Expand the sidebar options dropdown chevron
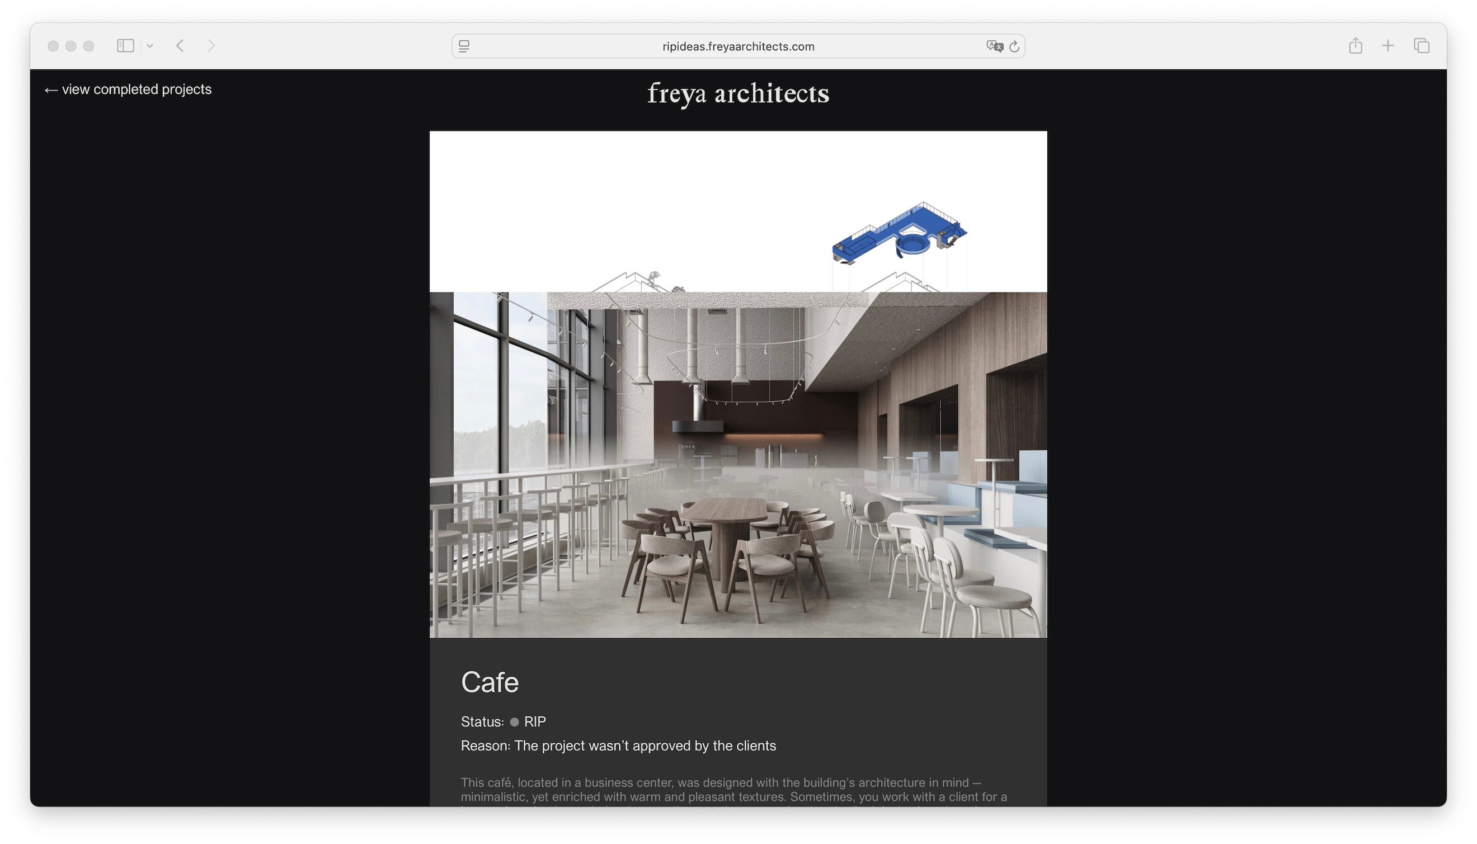 pos(149,46)
